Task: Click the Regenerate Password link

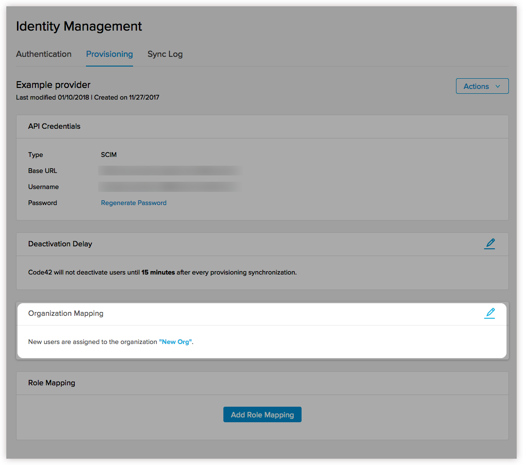Action: coord(134,203)
